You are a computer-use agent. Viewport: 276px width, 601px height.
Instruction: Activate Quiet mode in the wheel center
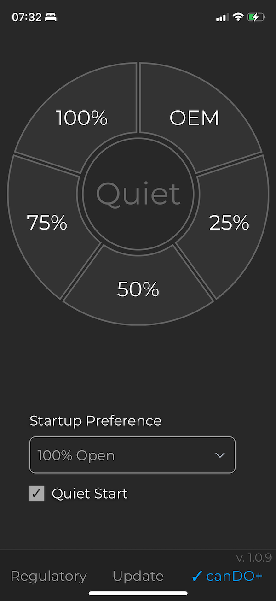(x=138, y=194)
